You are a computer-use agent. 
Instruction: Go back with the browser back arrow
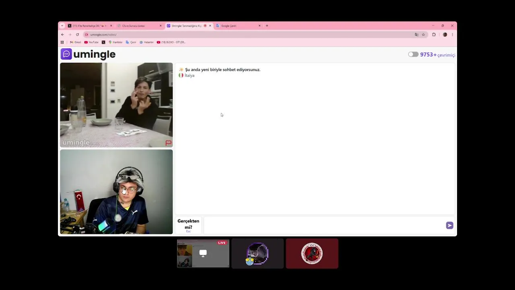pyautogui.click(x=62, y=35)
